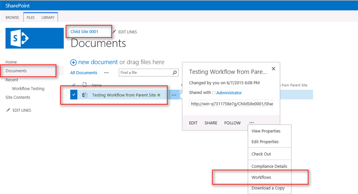Switch to the FILES ribbon tab
Viewport: 358px width, 194px height.
coord(31,18)
